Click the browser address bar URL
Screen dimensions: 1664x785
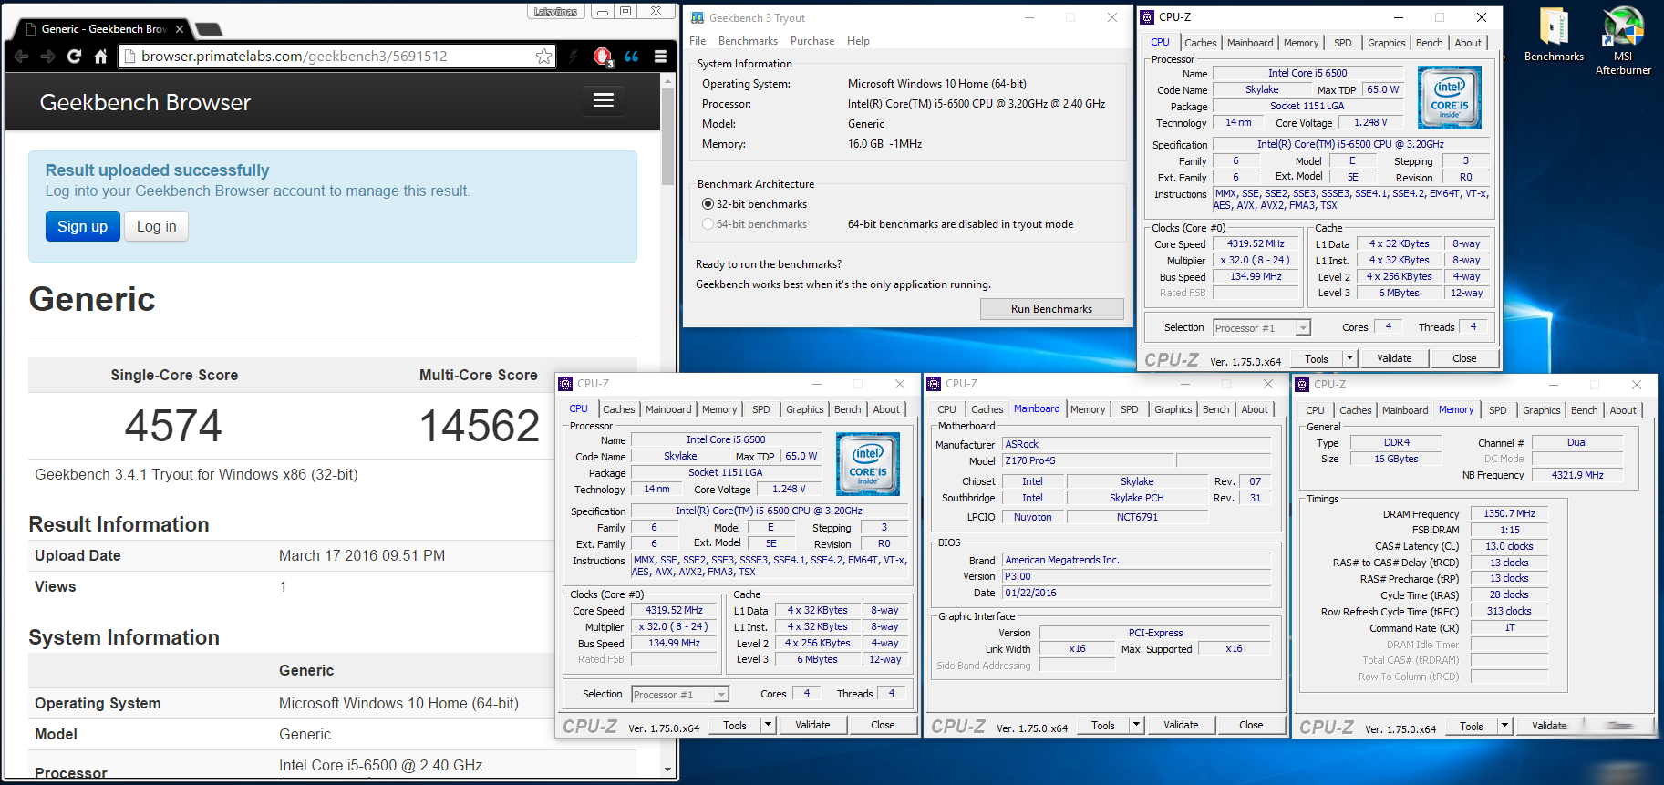pos(294,57)
